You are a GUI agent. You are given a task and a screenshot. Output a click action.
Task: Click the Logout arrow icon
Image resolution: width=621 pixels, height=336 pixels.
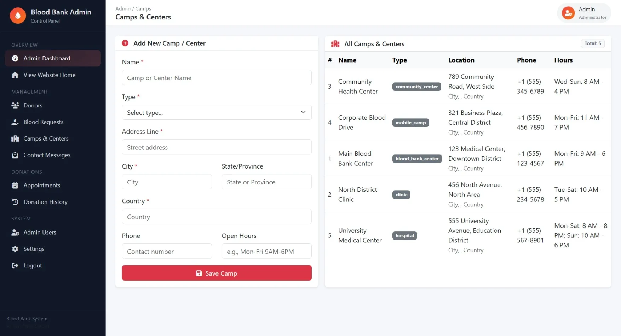pyautogui.click(x=15, y=265)
